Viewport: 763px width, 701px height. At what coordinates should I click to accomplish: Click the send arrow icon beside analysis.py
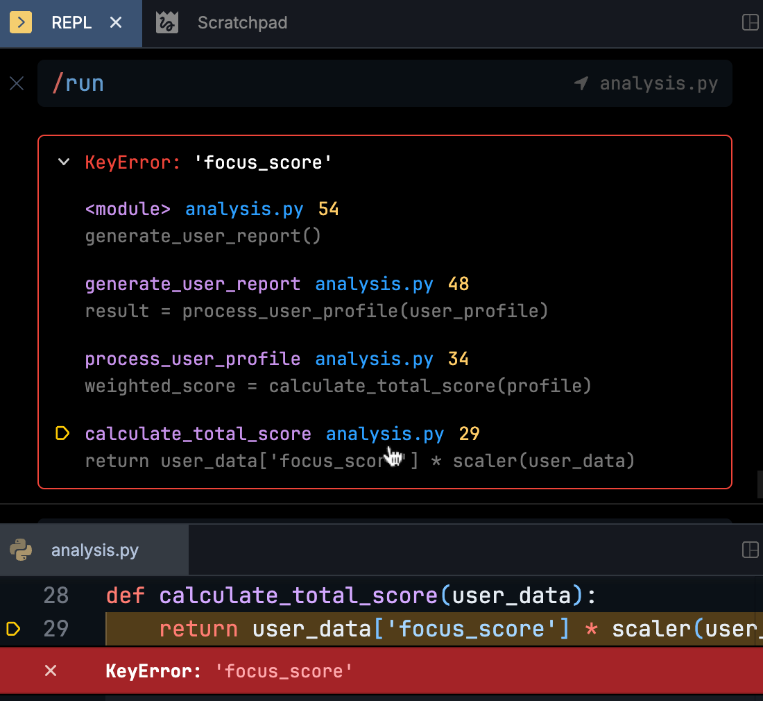[581, 83]
